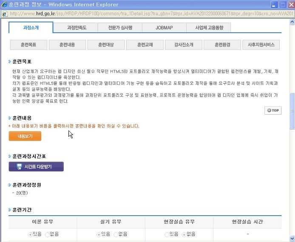Click the vertical scrollbar thumb

point(292,111)
